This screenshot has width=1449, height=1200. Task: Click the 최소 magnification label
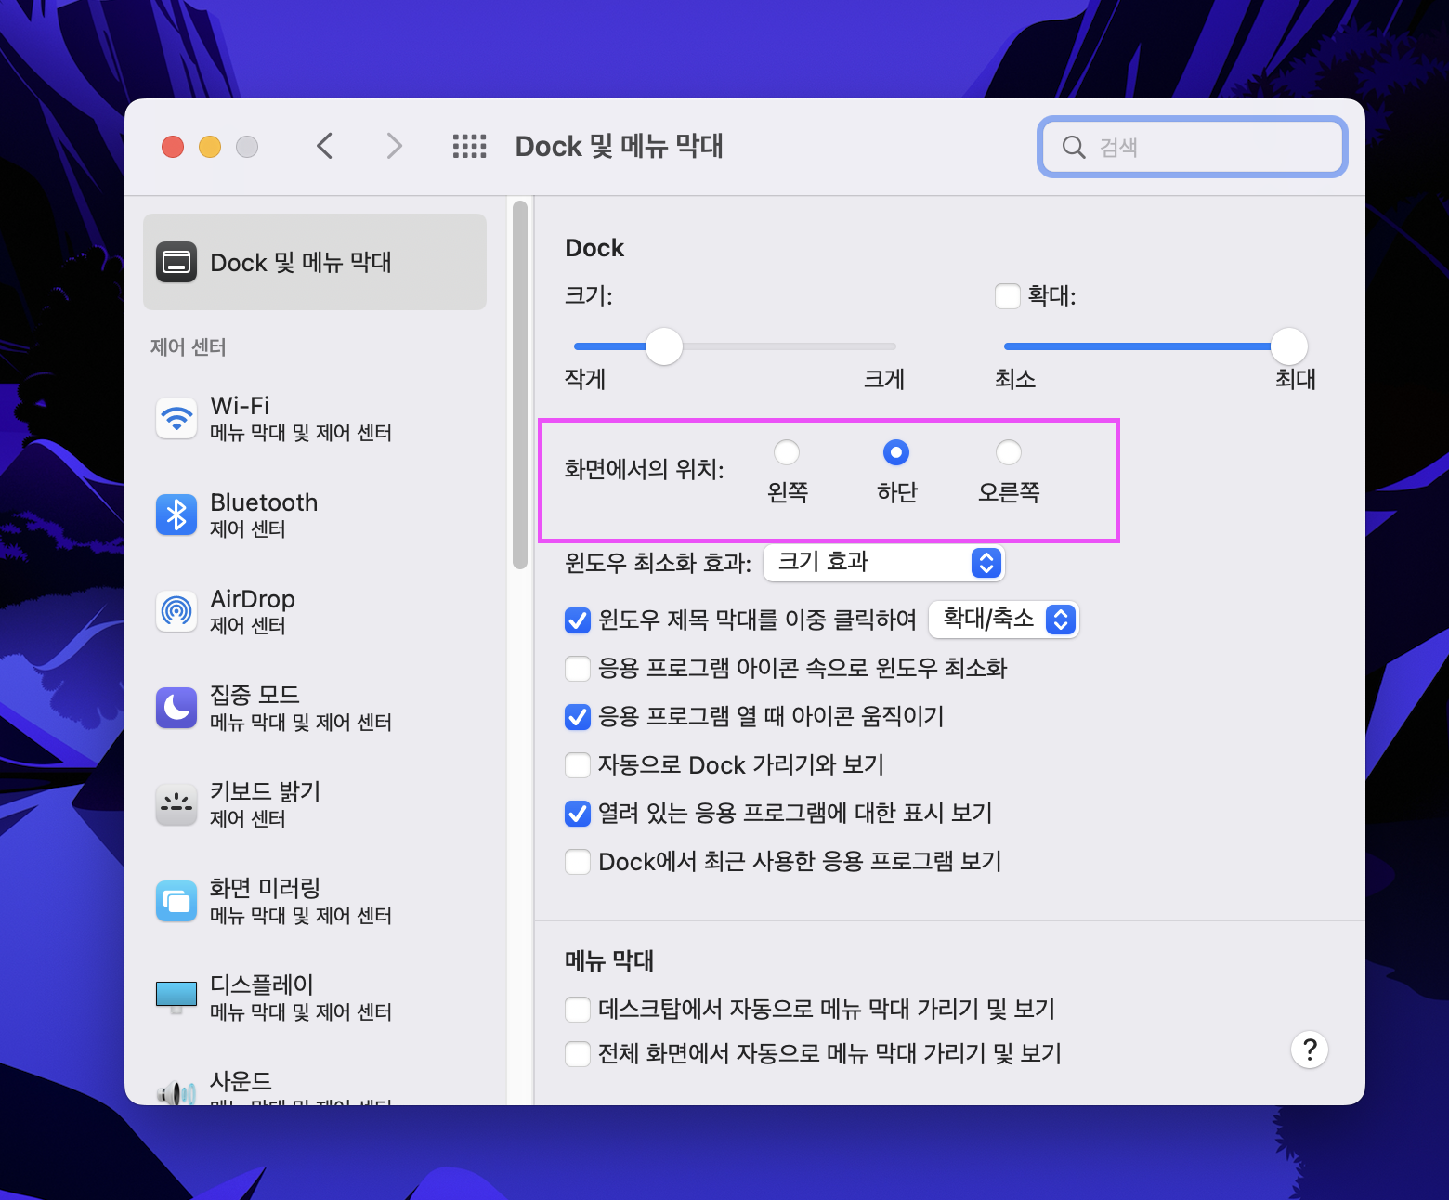pyautogui.click(x=1014, y=379)
